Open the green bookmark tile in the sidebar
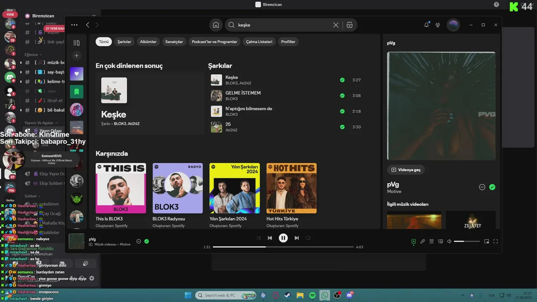 point(76,91)
